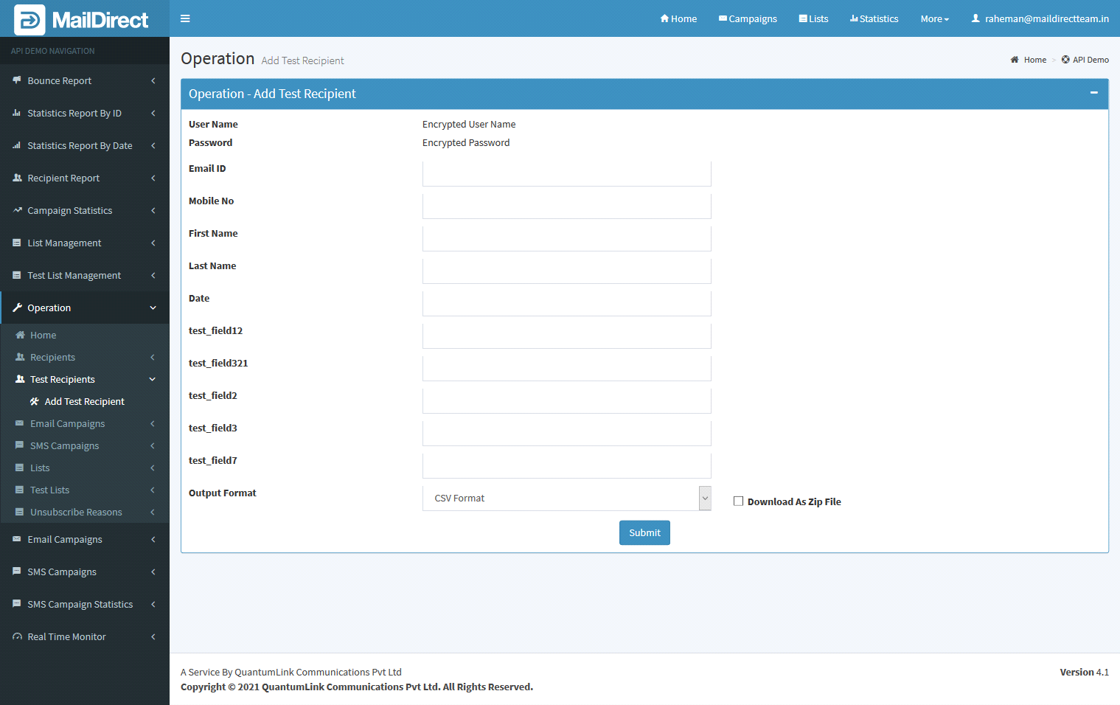Screen dimensions: 1120x705
Task: Click the MailDirect logo icon
Action: (29, 20)
